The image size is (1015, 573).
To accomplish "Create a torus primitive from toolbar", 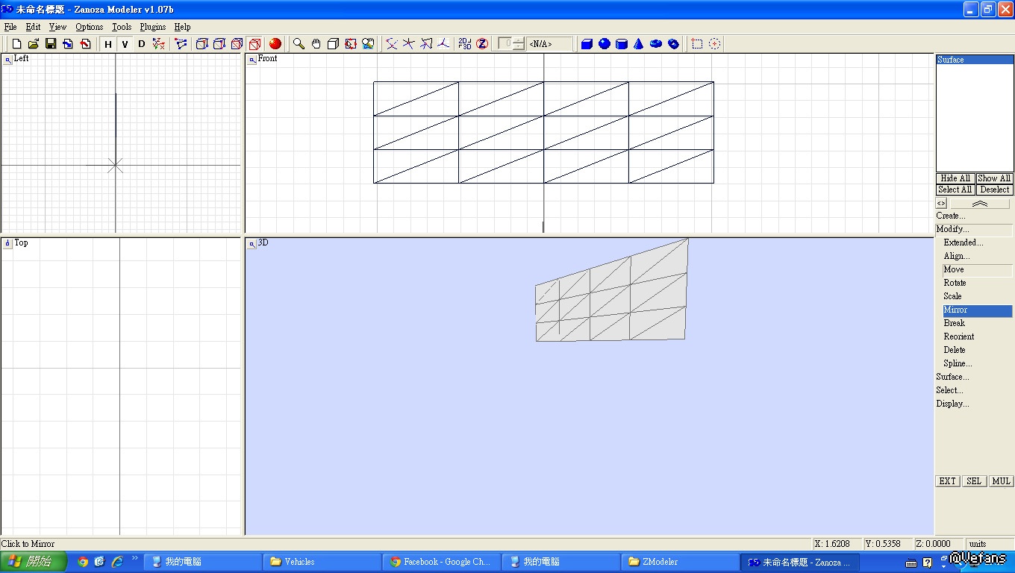I will click(656, 44).
